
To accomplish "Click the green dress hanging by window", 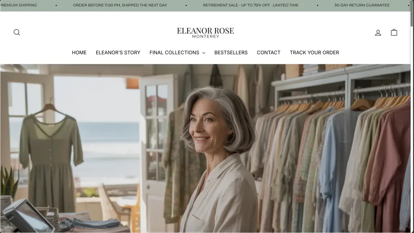I will [x=51, y=158].
